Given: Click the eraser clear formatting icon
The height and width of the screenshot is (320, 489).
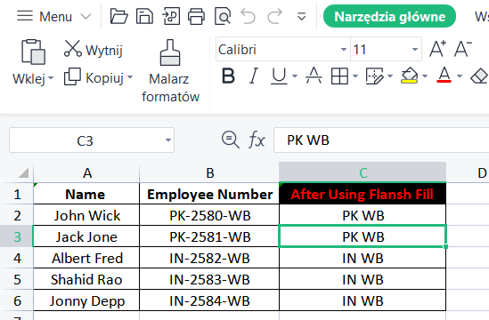Looking at the screenshot, I should [x=479, y=76].
